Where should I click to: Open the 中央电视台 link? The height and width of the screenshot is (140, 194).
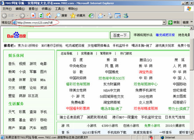[78, 66]
